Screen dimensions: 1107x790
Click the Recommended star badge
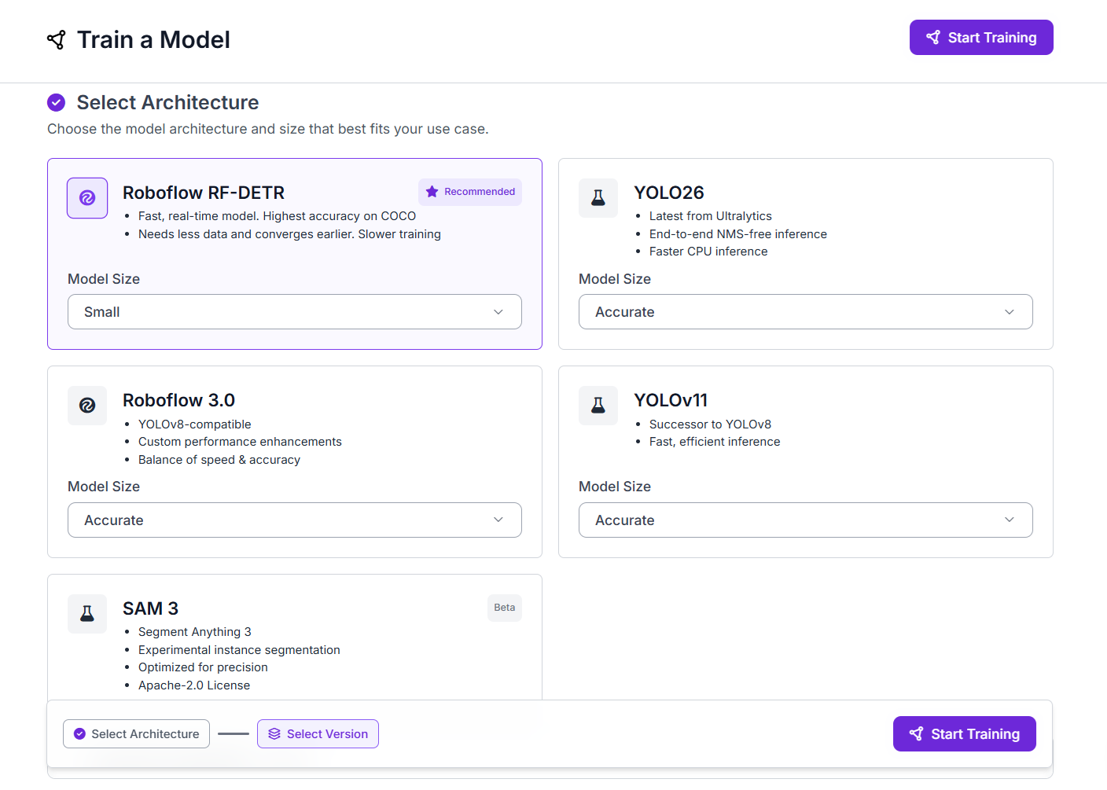point(470,192)
